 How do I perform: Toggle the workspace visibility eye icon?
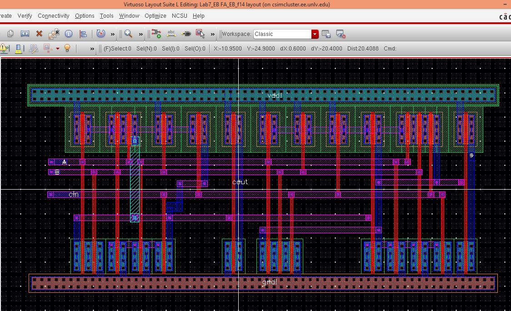coord(341,34)
